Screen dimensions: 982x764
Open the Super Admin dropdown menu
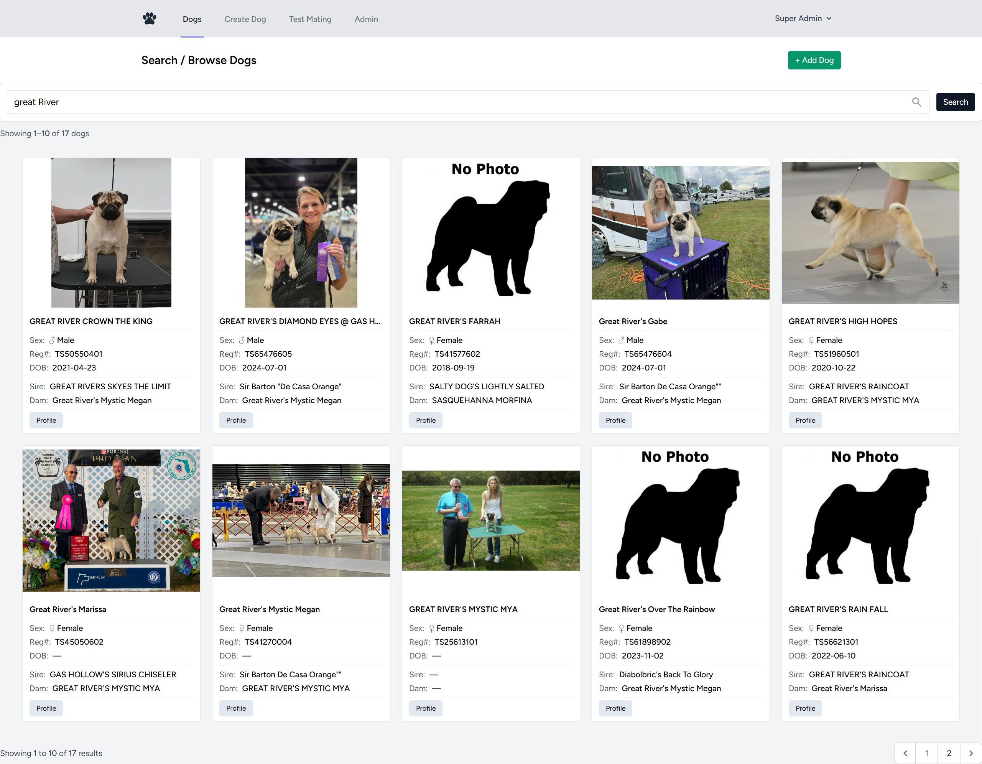[x=803, y=18]
